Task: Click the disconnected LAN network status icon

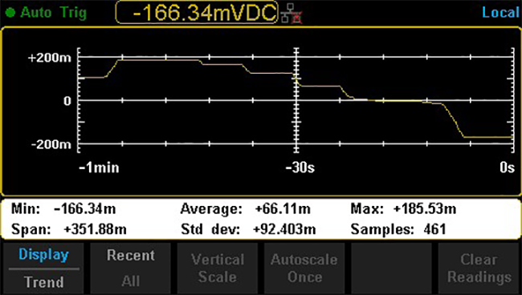Action: click(x=292, y=14)
